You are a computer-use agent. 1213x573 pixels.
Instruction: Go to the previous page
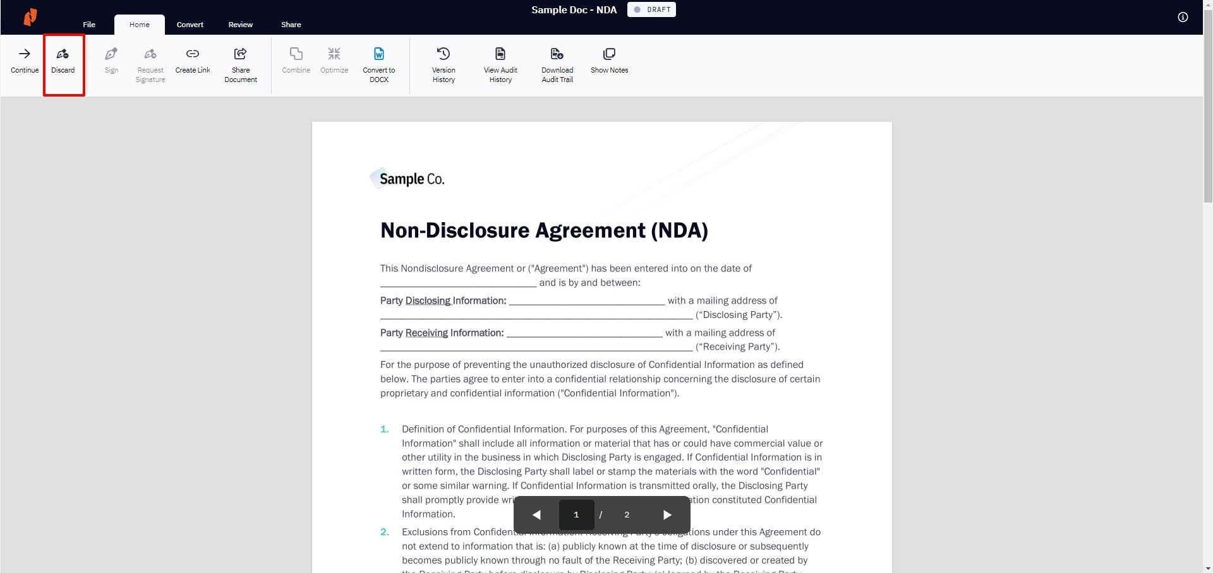536,515
